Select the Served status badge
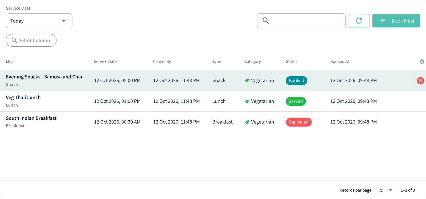The image size is (426, 199). pos(296,101)
